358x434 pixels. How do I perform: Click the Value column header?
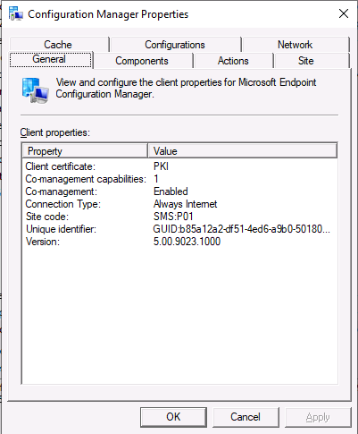click(x=243, y=151)
